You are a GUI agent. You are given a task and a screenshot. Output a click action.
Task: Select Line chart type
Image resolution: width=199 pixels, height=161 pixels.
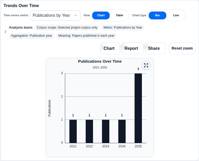coord(176,15)
